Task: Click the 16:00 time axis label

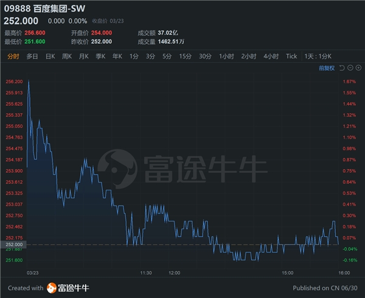Action: pyautogui.click(x=344, y=273)
